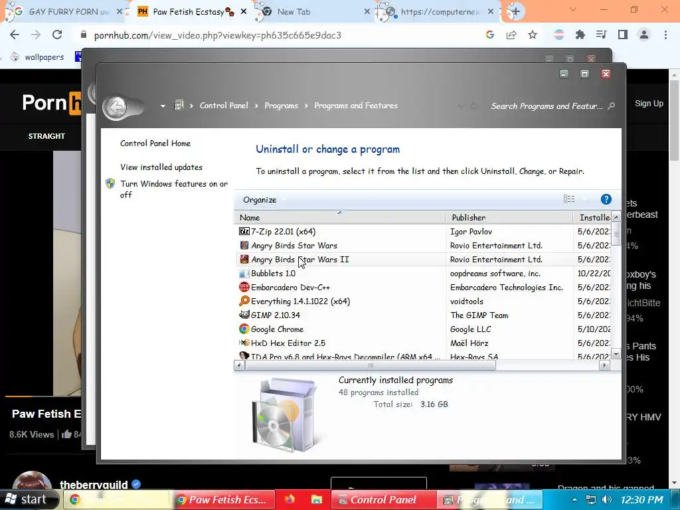The image size is (680, 510).
Task: Click the Control Panel back arrow button
Action: tap(116, 107)
